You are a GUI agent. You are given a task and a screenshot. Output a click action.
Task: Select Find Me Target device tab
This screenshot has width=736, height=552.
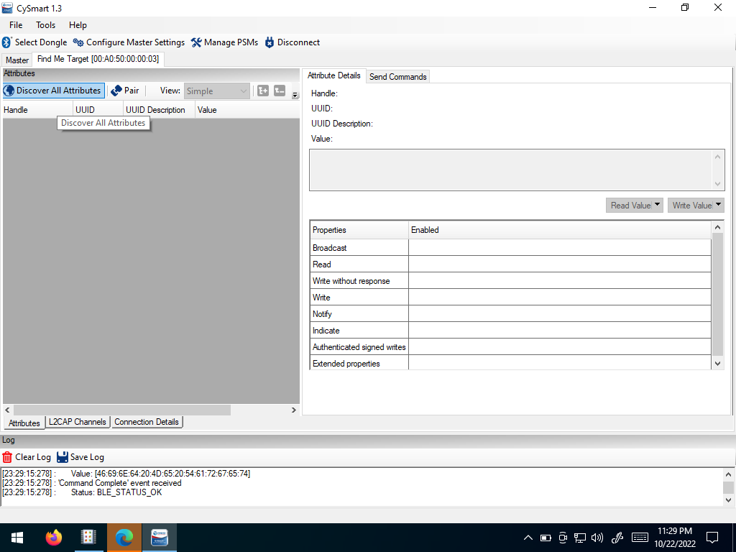[x=98, y=59]
